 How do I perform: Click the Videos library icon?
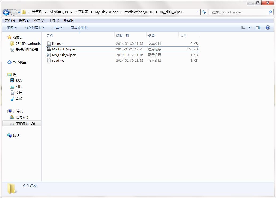click(12, 80)
